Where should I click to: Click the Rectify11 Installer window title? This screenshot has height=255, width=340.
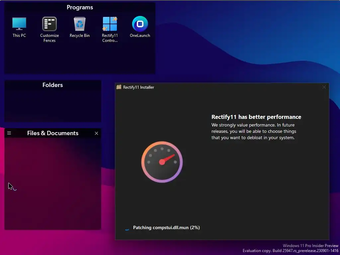(138, 87)
